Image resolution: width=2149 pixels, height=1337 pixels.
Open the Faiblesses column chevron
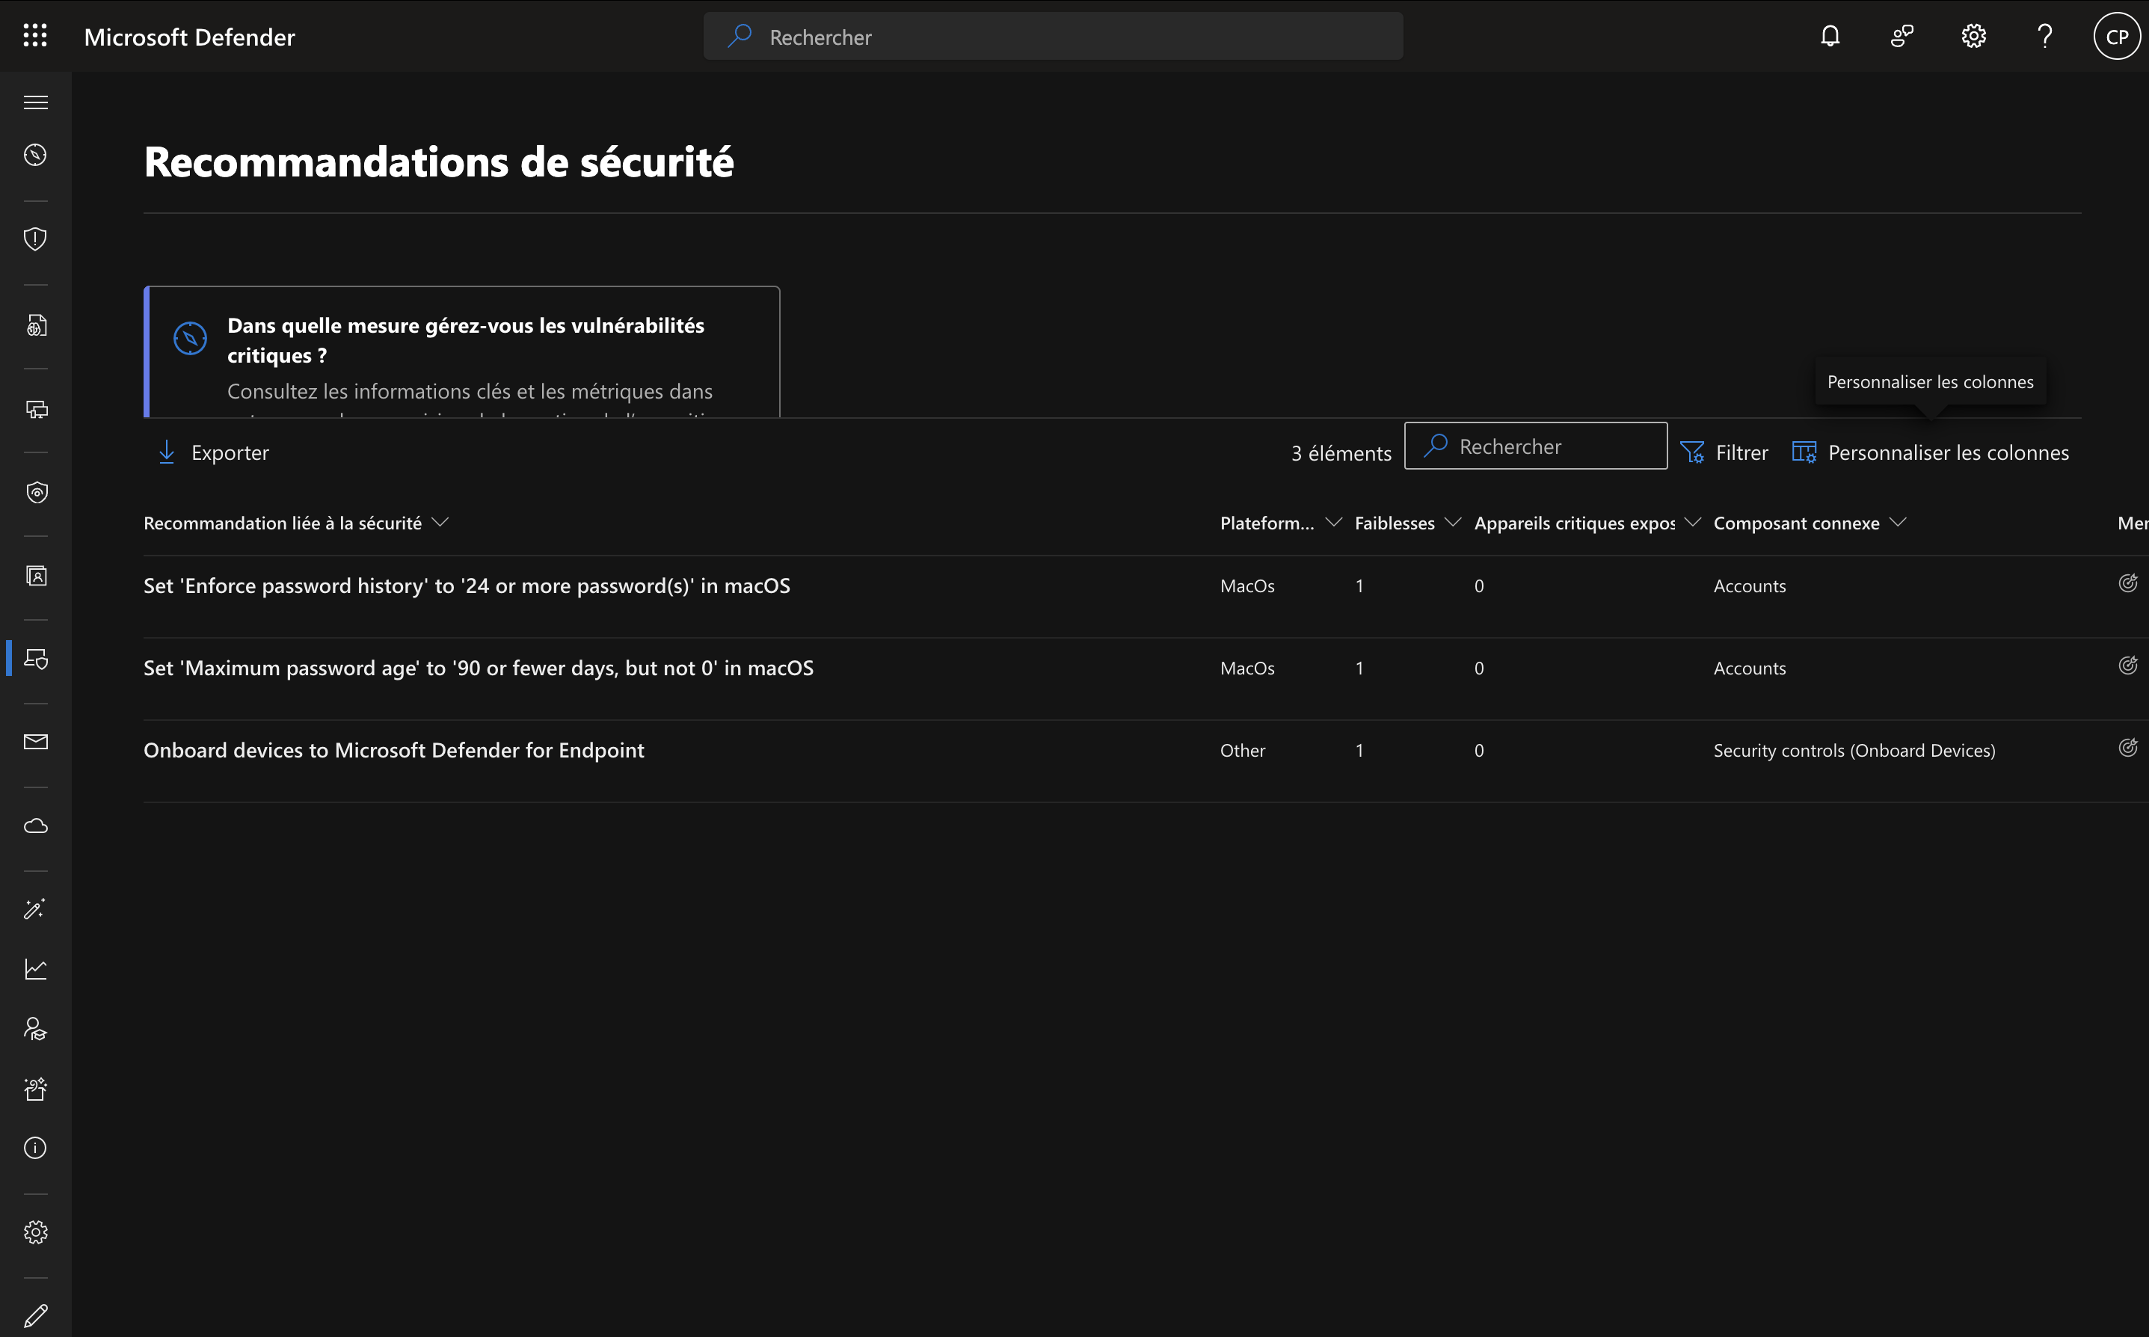click(1452, 522)
